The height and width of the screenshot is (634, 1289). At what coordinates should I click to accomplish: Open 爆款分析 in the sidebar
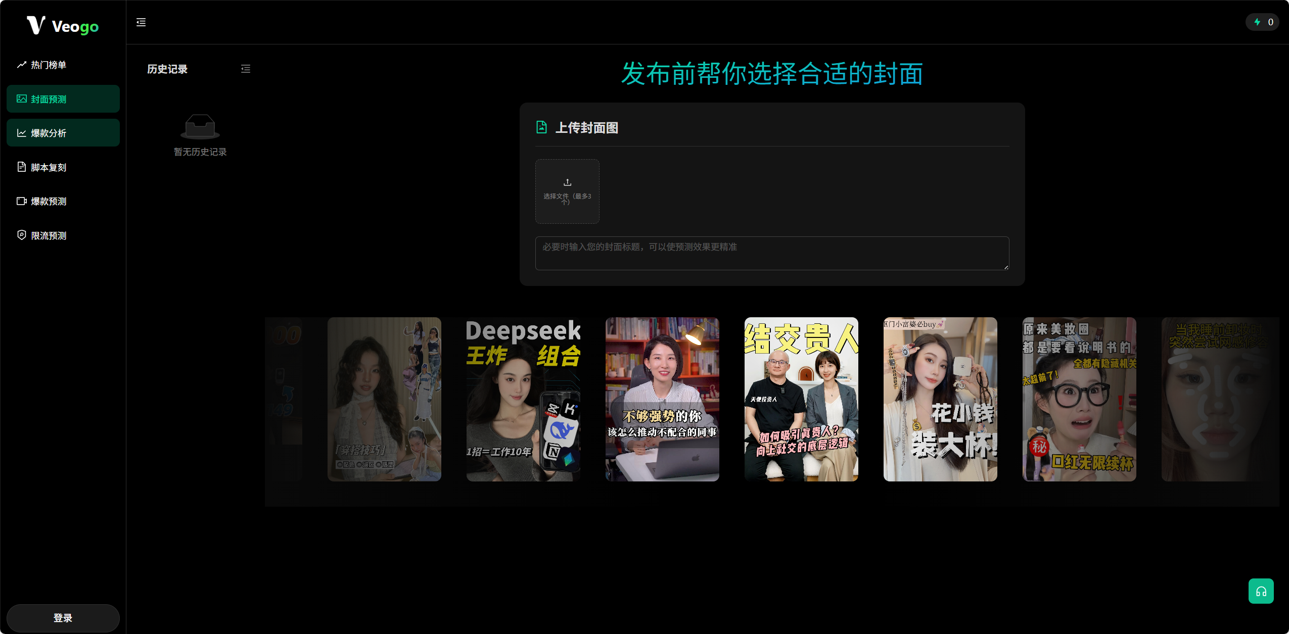[x=63, y=133]
